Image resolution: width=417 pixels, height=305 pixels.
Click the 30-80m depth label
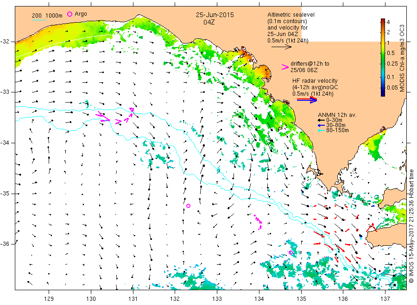(336, 125)
